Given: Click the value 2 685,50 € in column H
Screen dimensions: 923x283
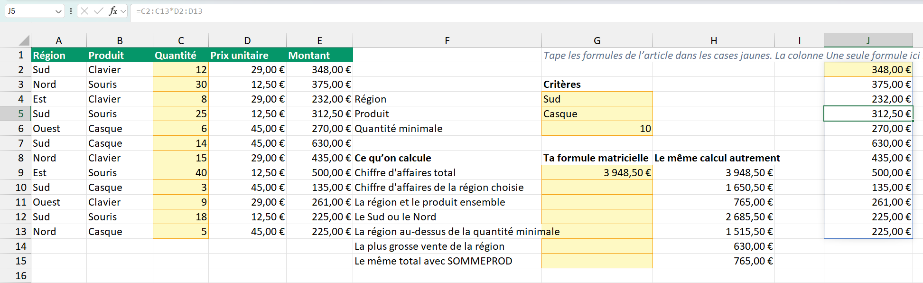Looking at the screenshot, I should tap(714, 217).
